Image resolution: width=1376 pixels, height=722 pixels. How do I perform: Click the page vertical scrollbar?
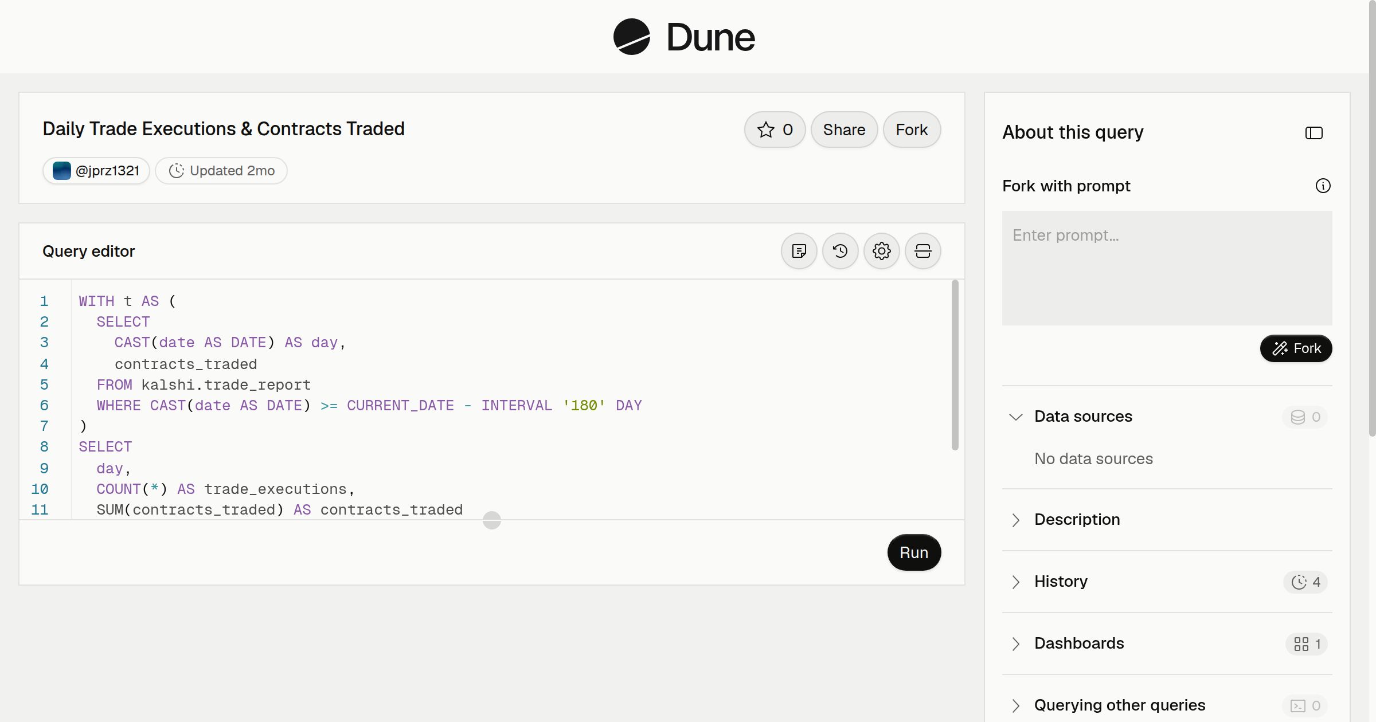(1372, 218)
